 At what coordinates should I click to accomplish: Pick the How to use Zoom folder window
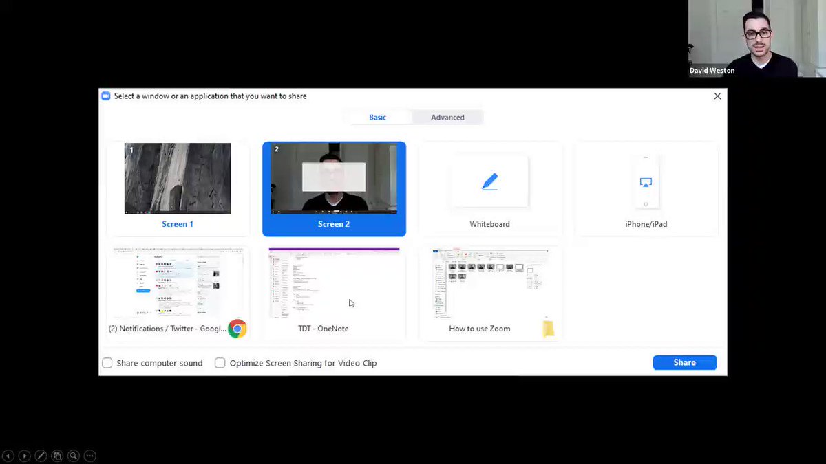[x=490, y=292]
